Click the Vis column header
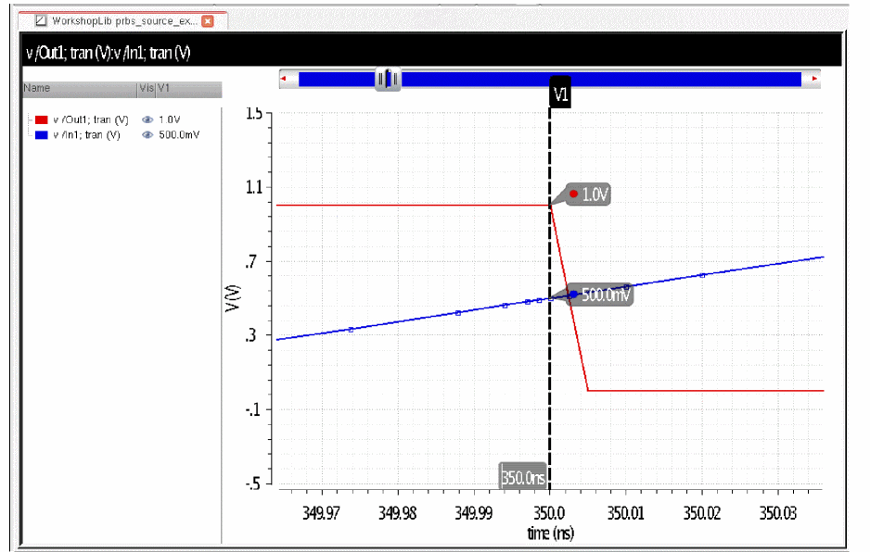Viewport: 870px width, 552px height. tap(147, 89)
